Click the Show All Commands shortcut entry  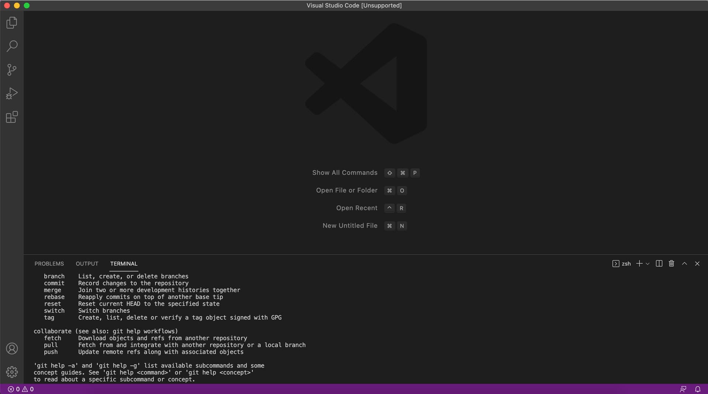[x=344, y=173]
